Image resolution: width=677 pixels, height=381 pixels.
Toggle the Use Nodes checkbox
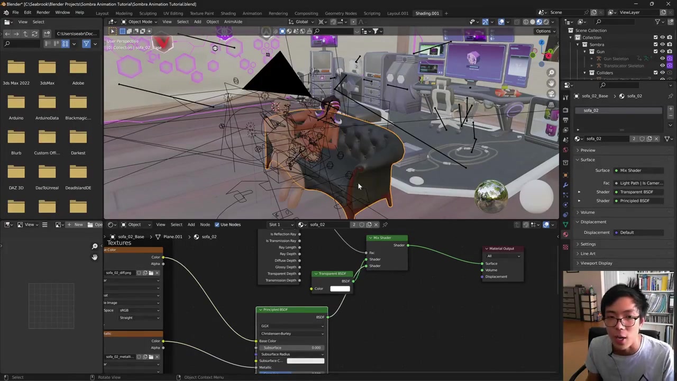[217, 225]
